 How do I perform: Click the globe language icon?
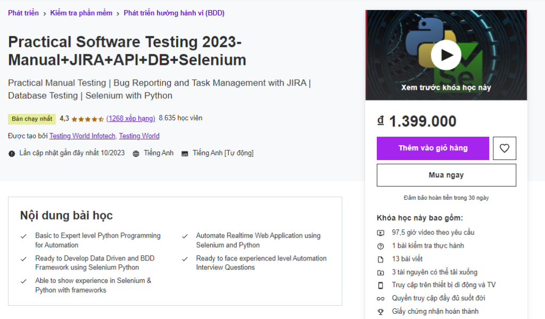point(136,154)
